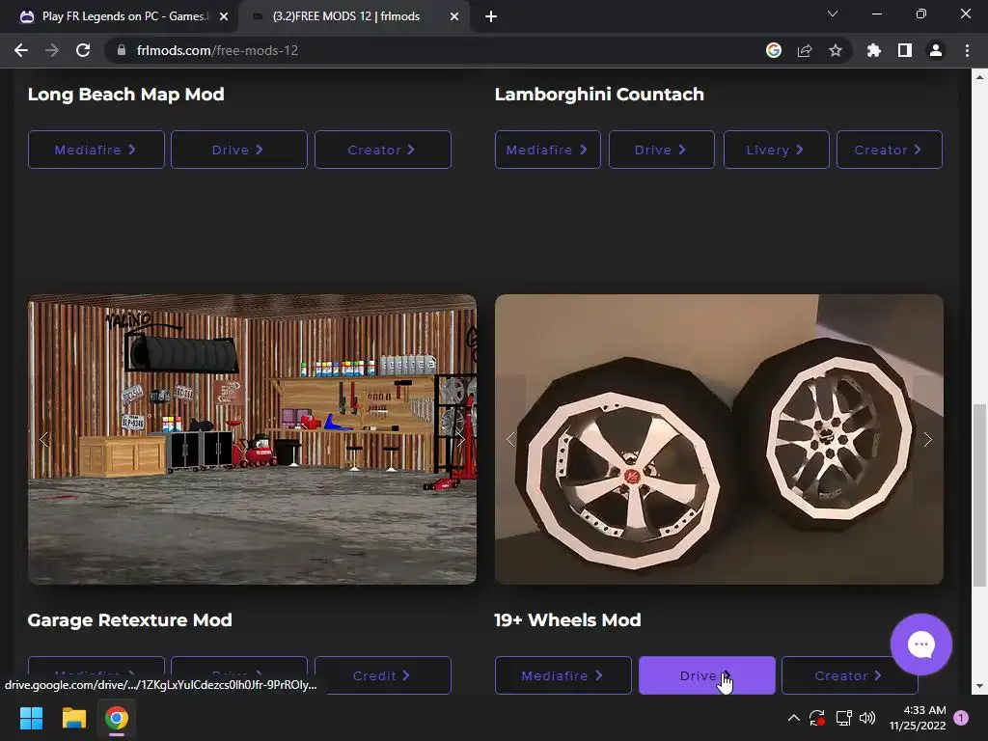
Task: Click the Garage Retexture Mod heading
Action: tap(130, 620)
